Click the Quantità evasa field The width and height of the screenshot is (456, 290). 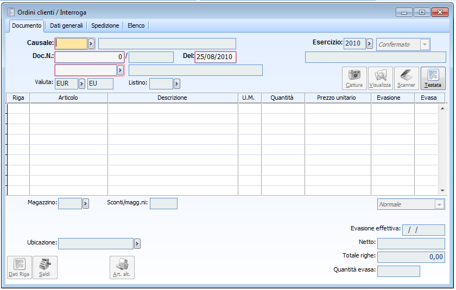point(398,271)
